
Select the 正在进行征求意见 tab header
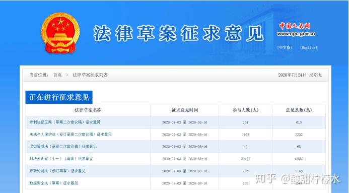pos(59,97)
